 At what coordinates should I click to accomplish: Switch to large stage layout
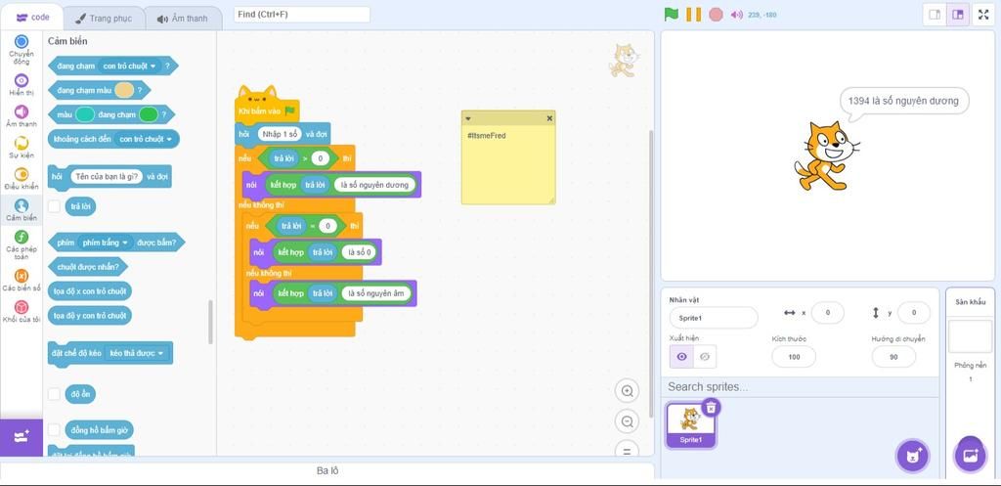tap(958, 15)
